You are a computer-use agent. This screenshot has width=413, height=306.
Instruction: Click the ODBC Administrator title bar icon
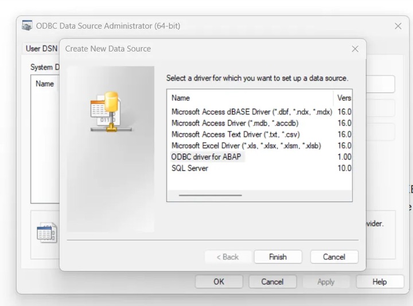(x=27, y=26)
